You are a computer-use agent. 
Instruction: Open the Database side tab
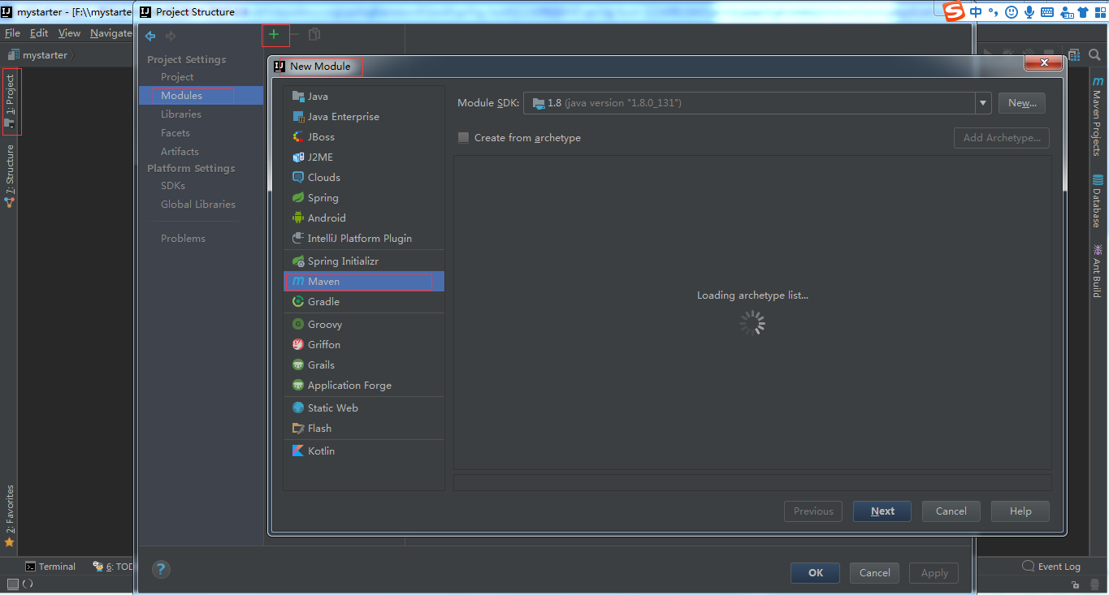pyautogui.click(x=1098, y=200)
